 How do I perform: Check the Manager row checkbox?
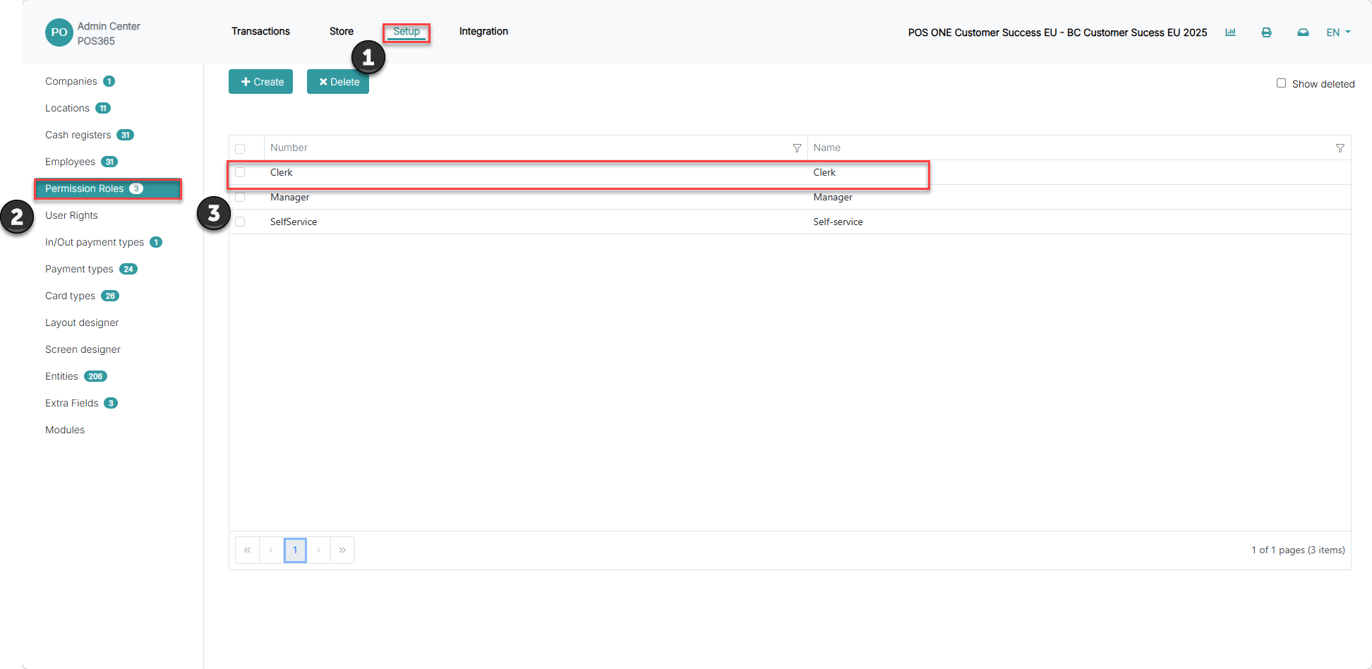pyautogui.click(x=240, y=197)
